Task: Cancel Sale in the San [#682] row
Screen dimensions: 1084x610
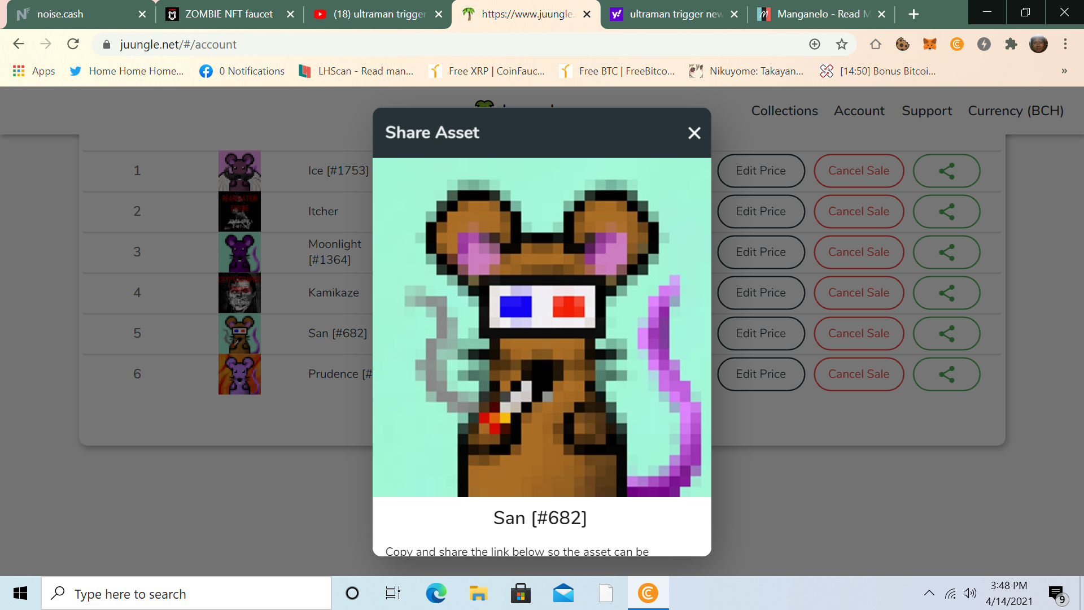Action: pyautogui.click(x=859, y=333)
